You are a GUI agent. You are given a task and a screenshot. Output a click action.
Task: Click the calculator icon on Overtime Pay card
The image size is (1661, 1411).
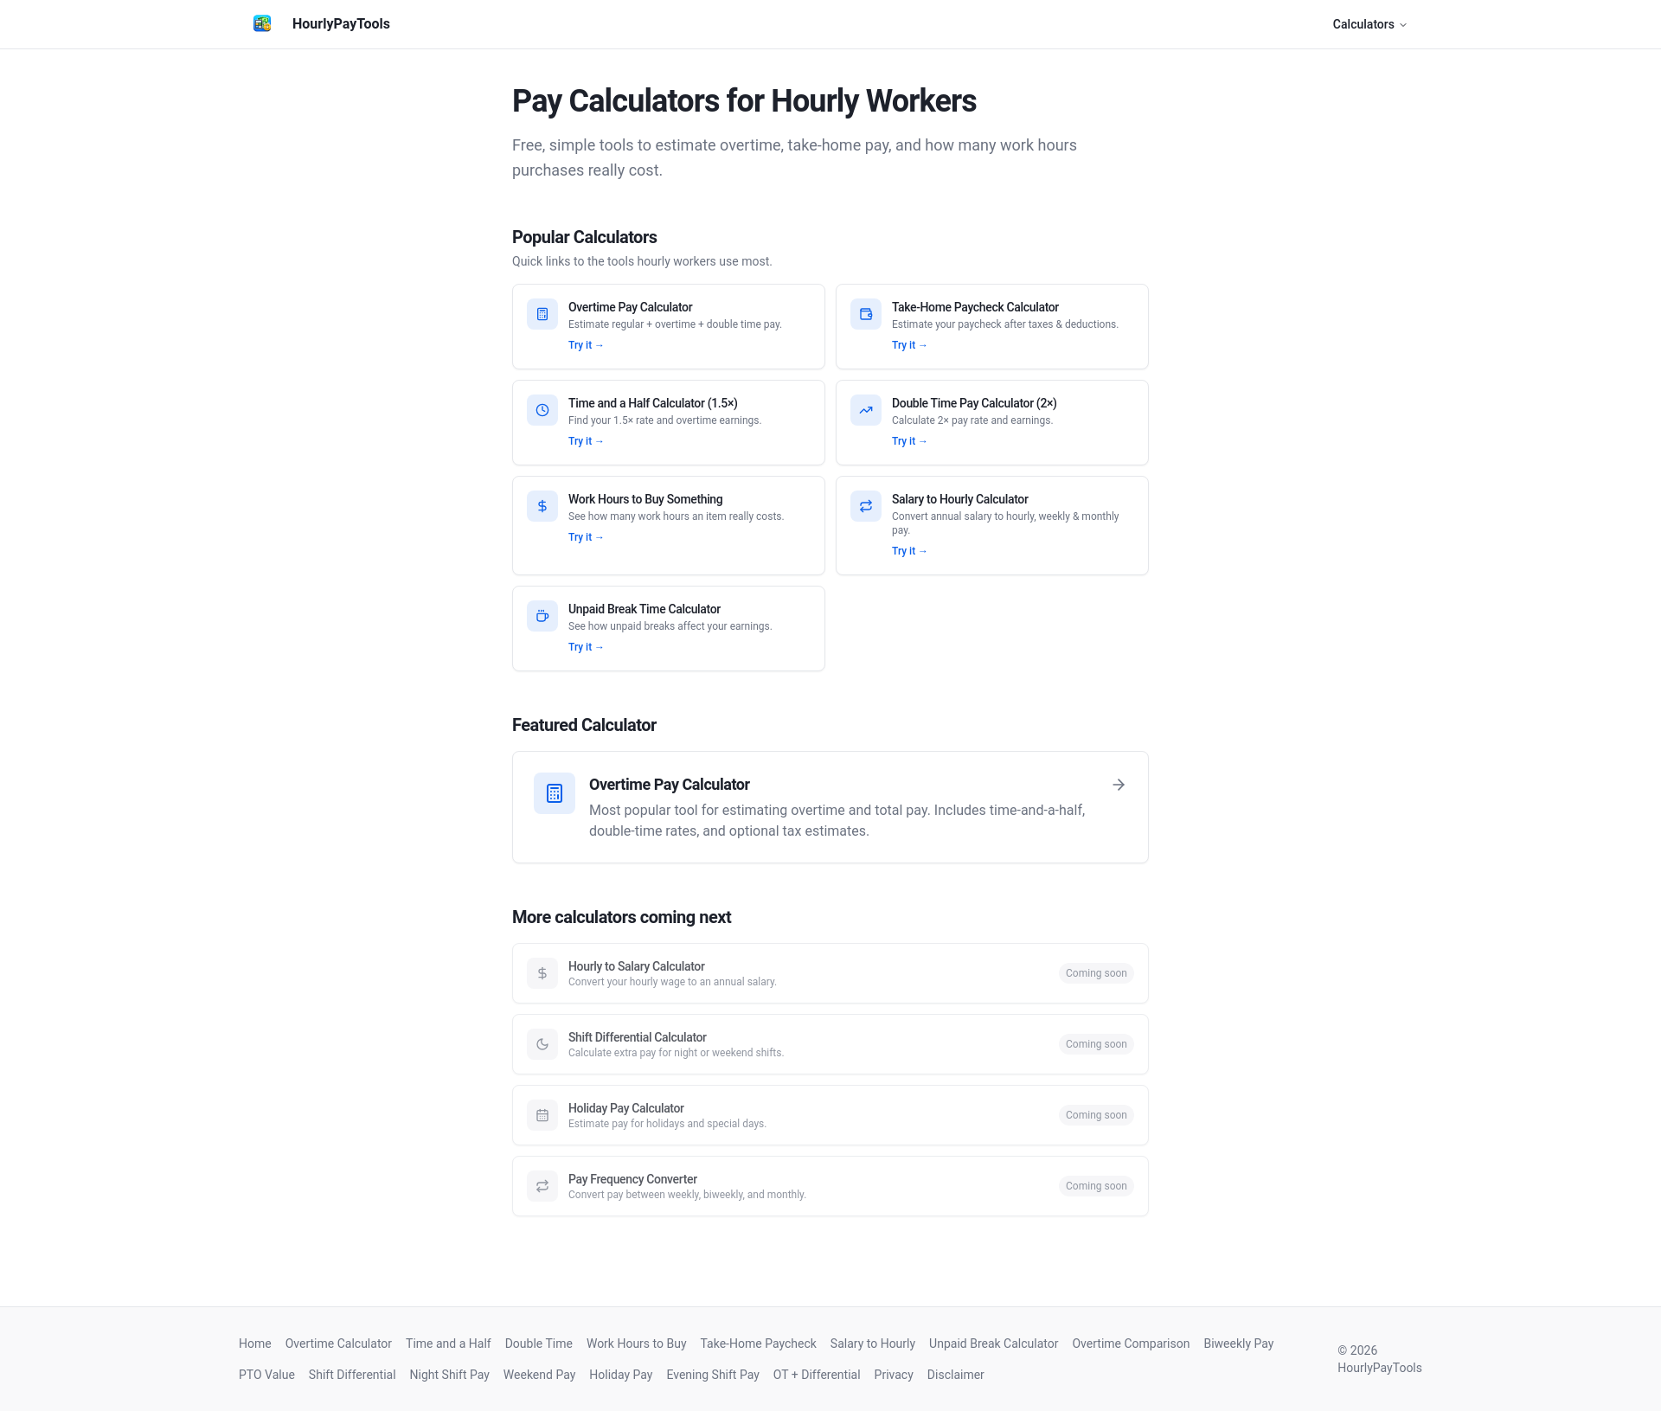pos(542,314)
